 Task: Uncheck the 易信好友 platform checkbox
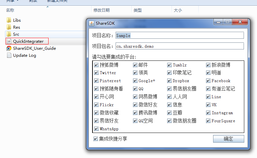pyautogui.click(x=97, y=121)
